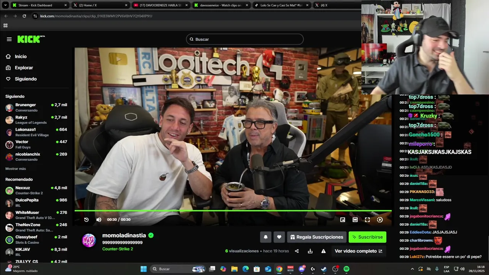Open Microsoft Edge from the taskbar
489x275 pixels.
pos(246,269)
